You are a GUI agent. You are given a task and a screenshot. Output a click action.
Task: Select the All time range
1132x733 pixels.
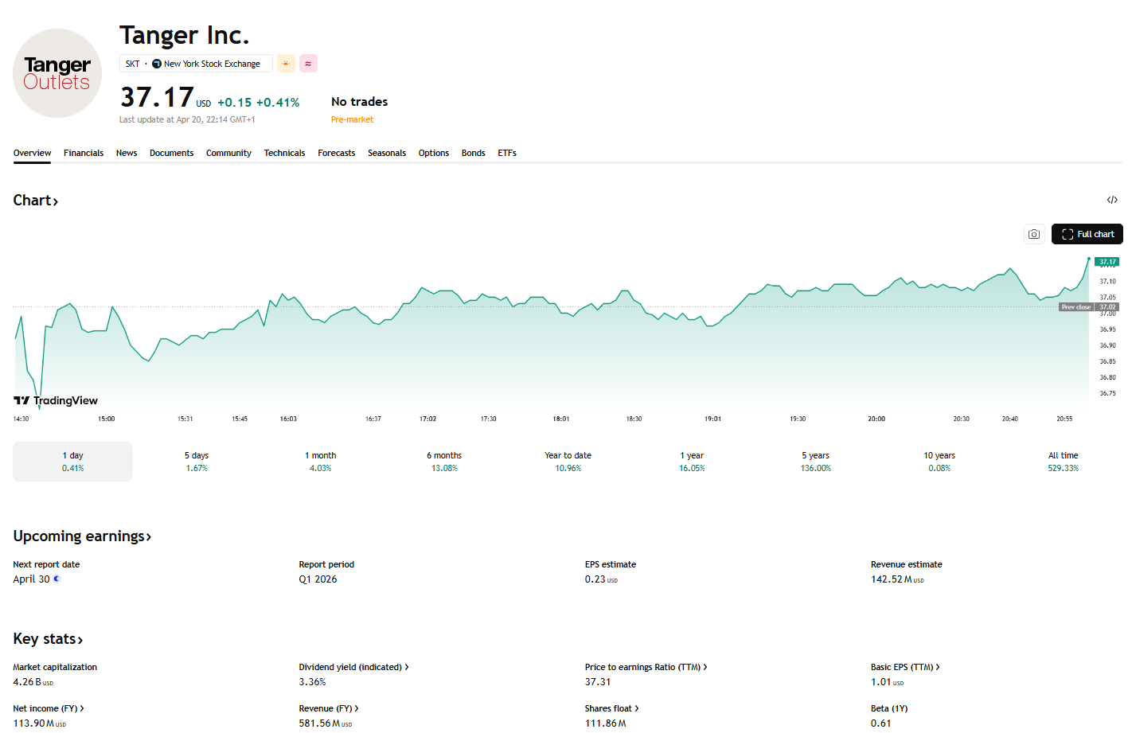tap(1063, 462)
